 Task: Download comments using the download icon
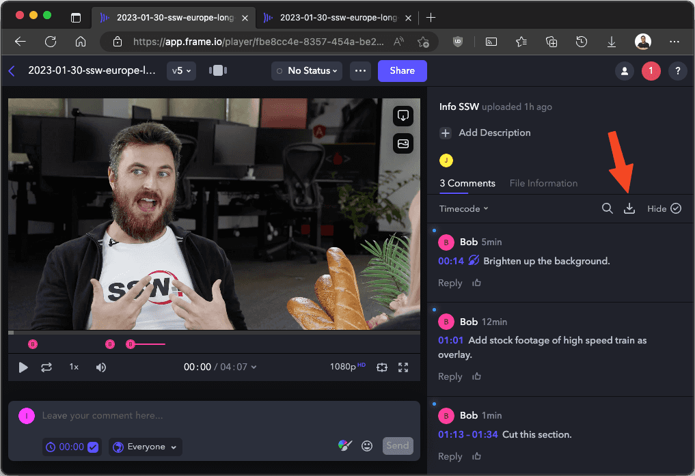click(629, 209)
